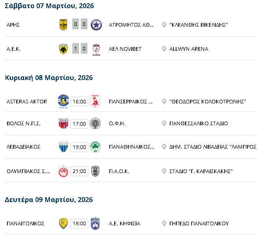Open the Π.Α.Ο.Κ. team link
This screenshot has width=258, height=235.
119,171
